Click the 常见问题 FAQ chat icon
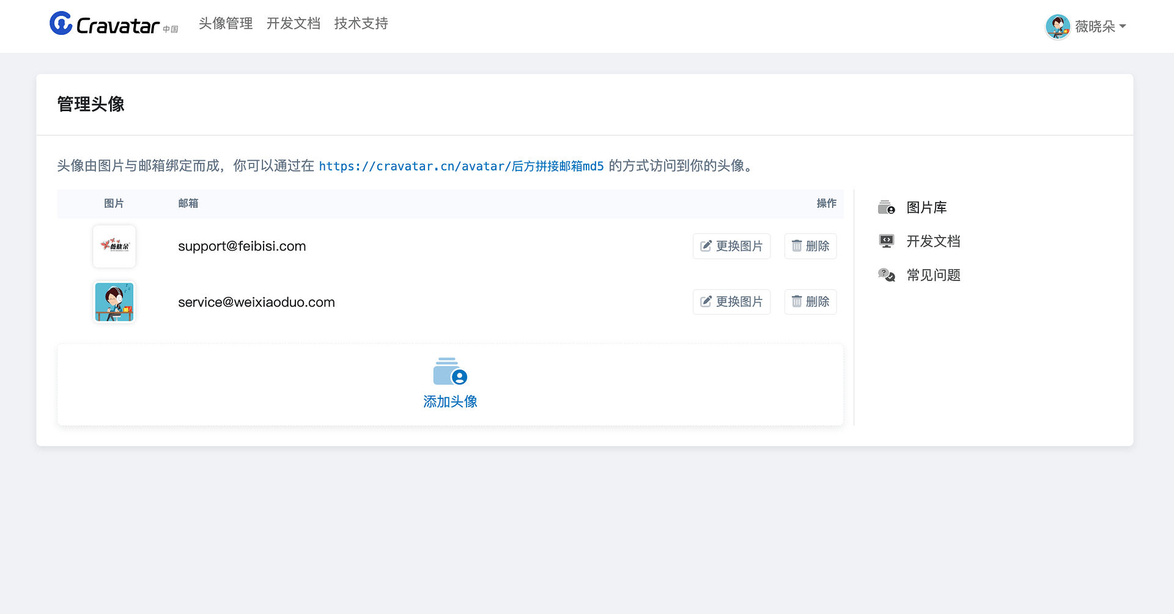 point(886,276)
